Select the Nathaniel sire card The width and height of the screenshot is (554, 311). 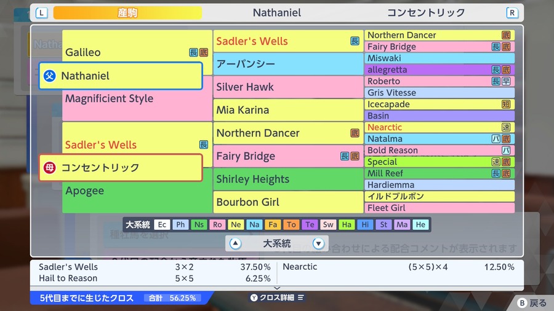coord(121,76)
